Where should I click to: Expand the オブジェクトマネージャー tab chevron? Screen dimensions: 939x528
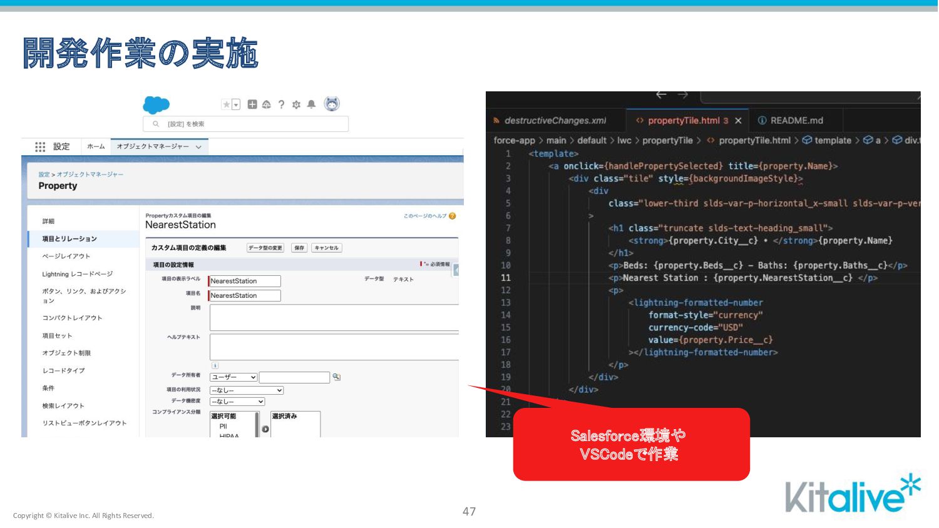coord(198,147)
